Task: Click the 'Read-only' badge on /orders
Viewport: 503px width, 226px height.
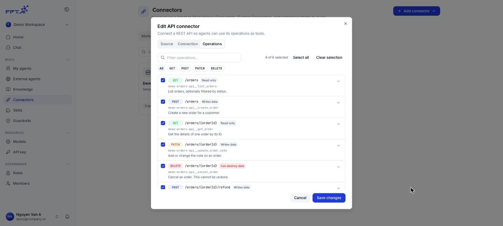Action: pos(209,80)
